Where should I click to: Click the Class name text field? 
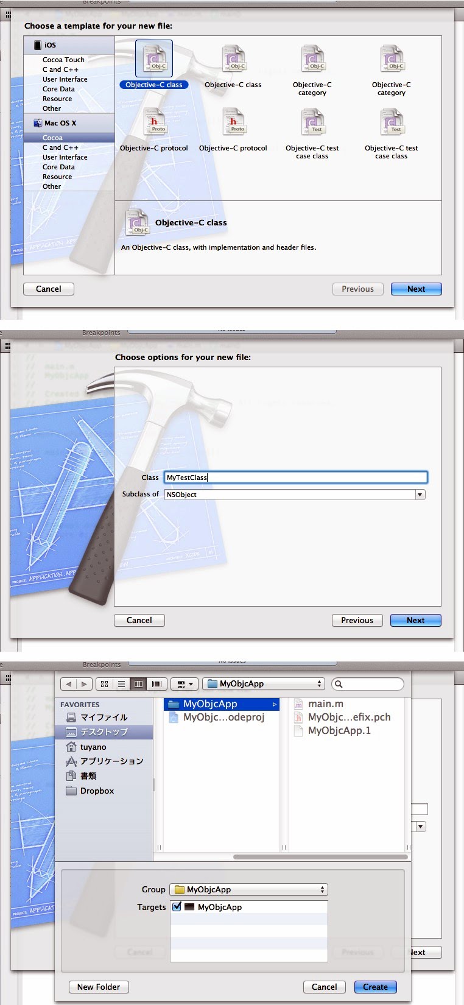point(296,478)
